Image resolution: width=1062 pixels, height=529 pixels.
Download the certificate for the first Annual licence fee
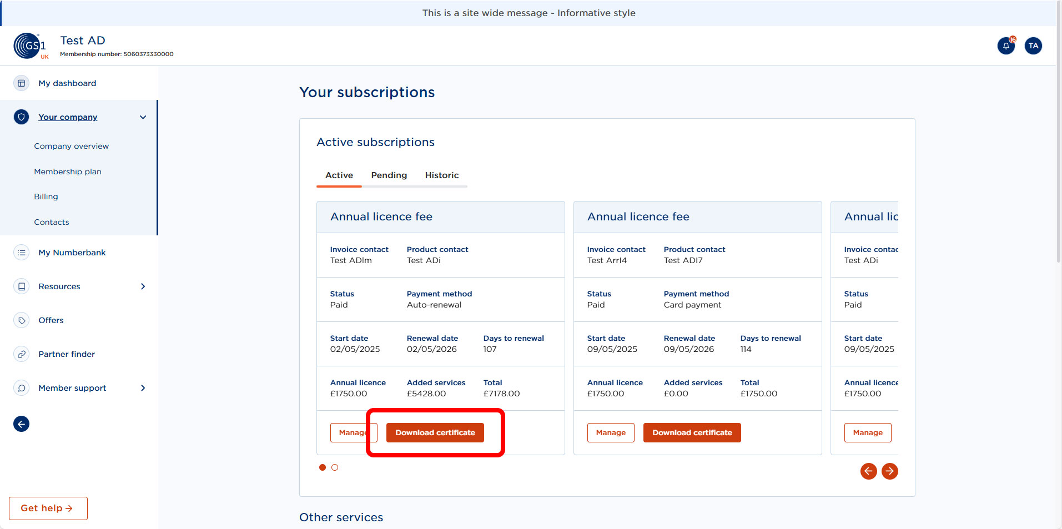click(x=435, y=432)
